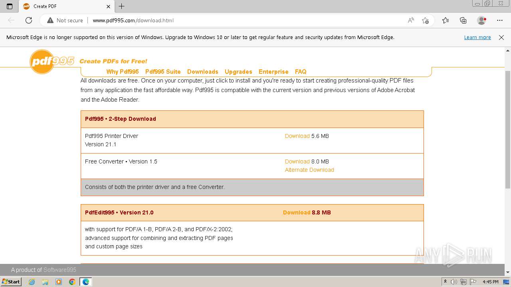This screenshot has width=511, height=287.
Task: Click the Learn more link
Action: [x=477, y=37]
